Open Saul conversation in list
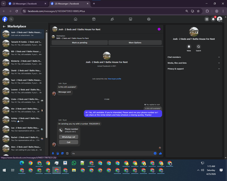 point(23,81)
